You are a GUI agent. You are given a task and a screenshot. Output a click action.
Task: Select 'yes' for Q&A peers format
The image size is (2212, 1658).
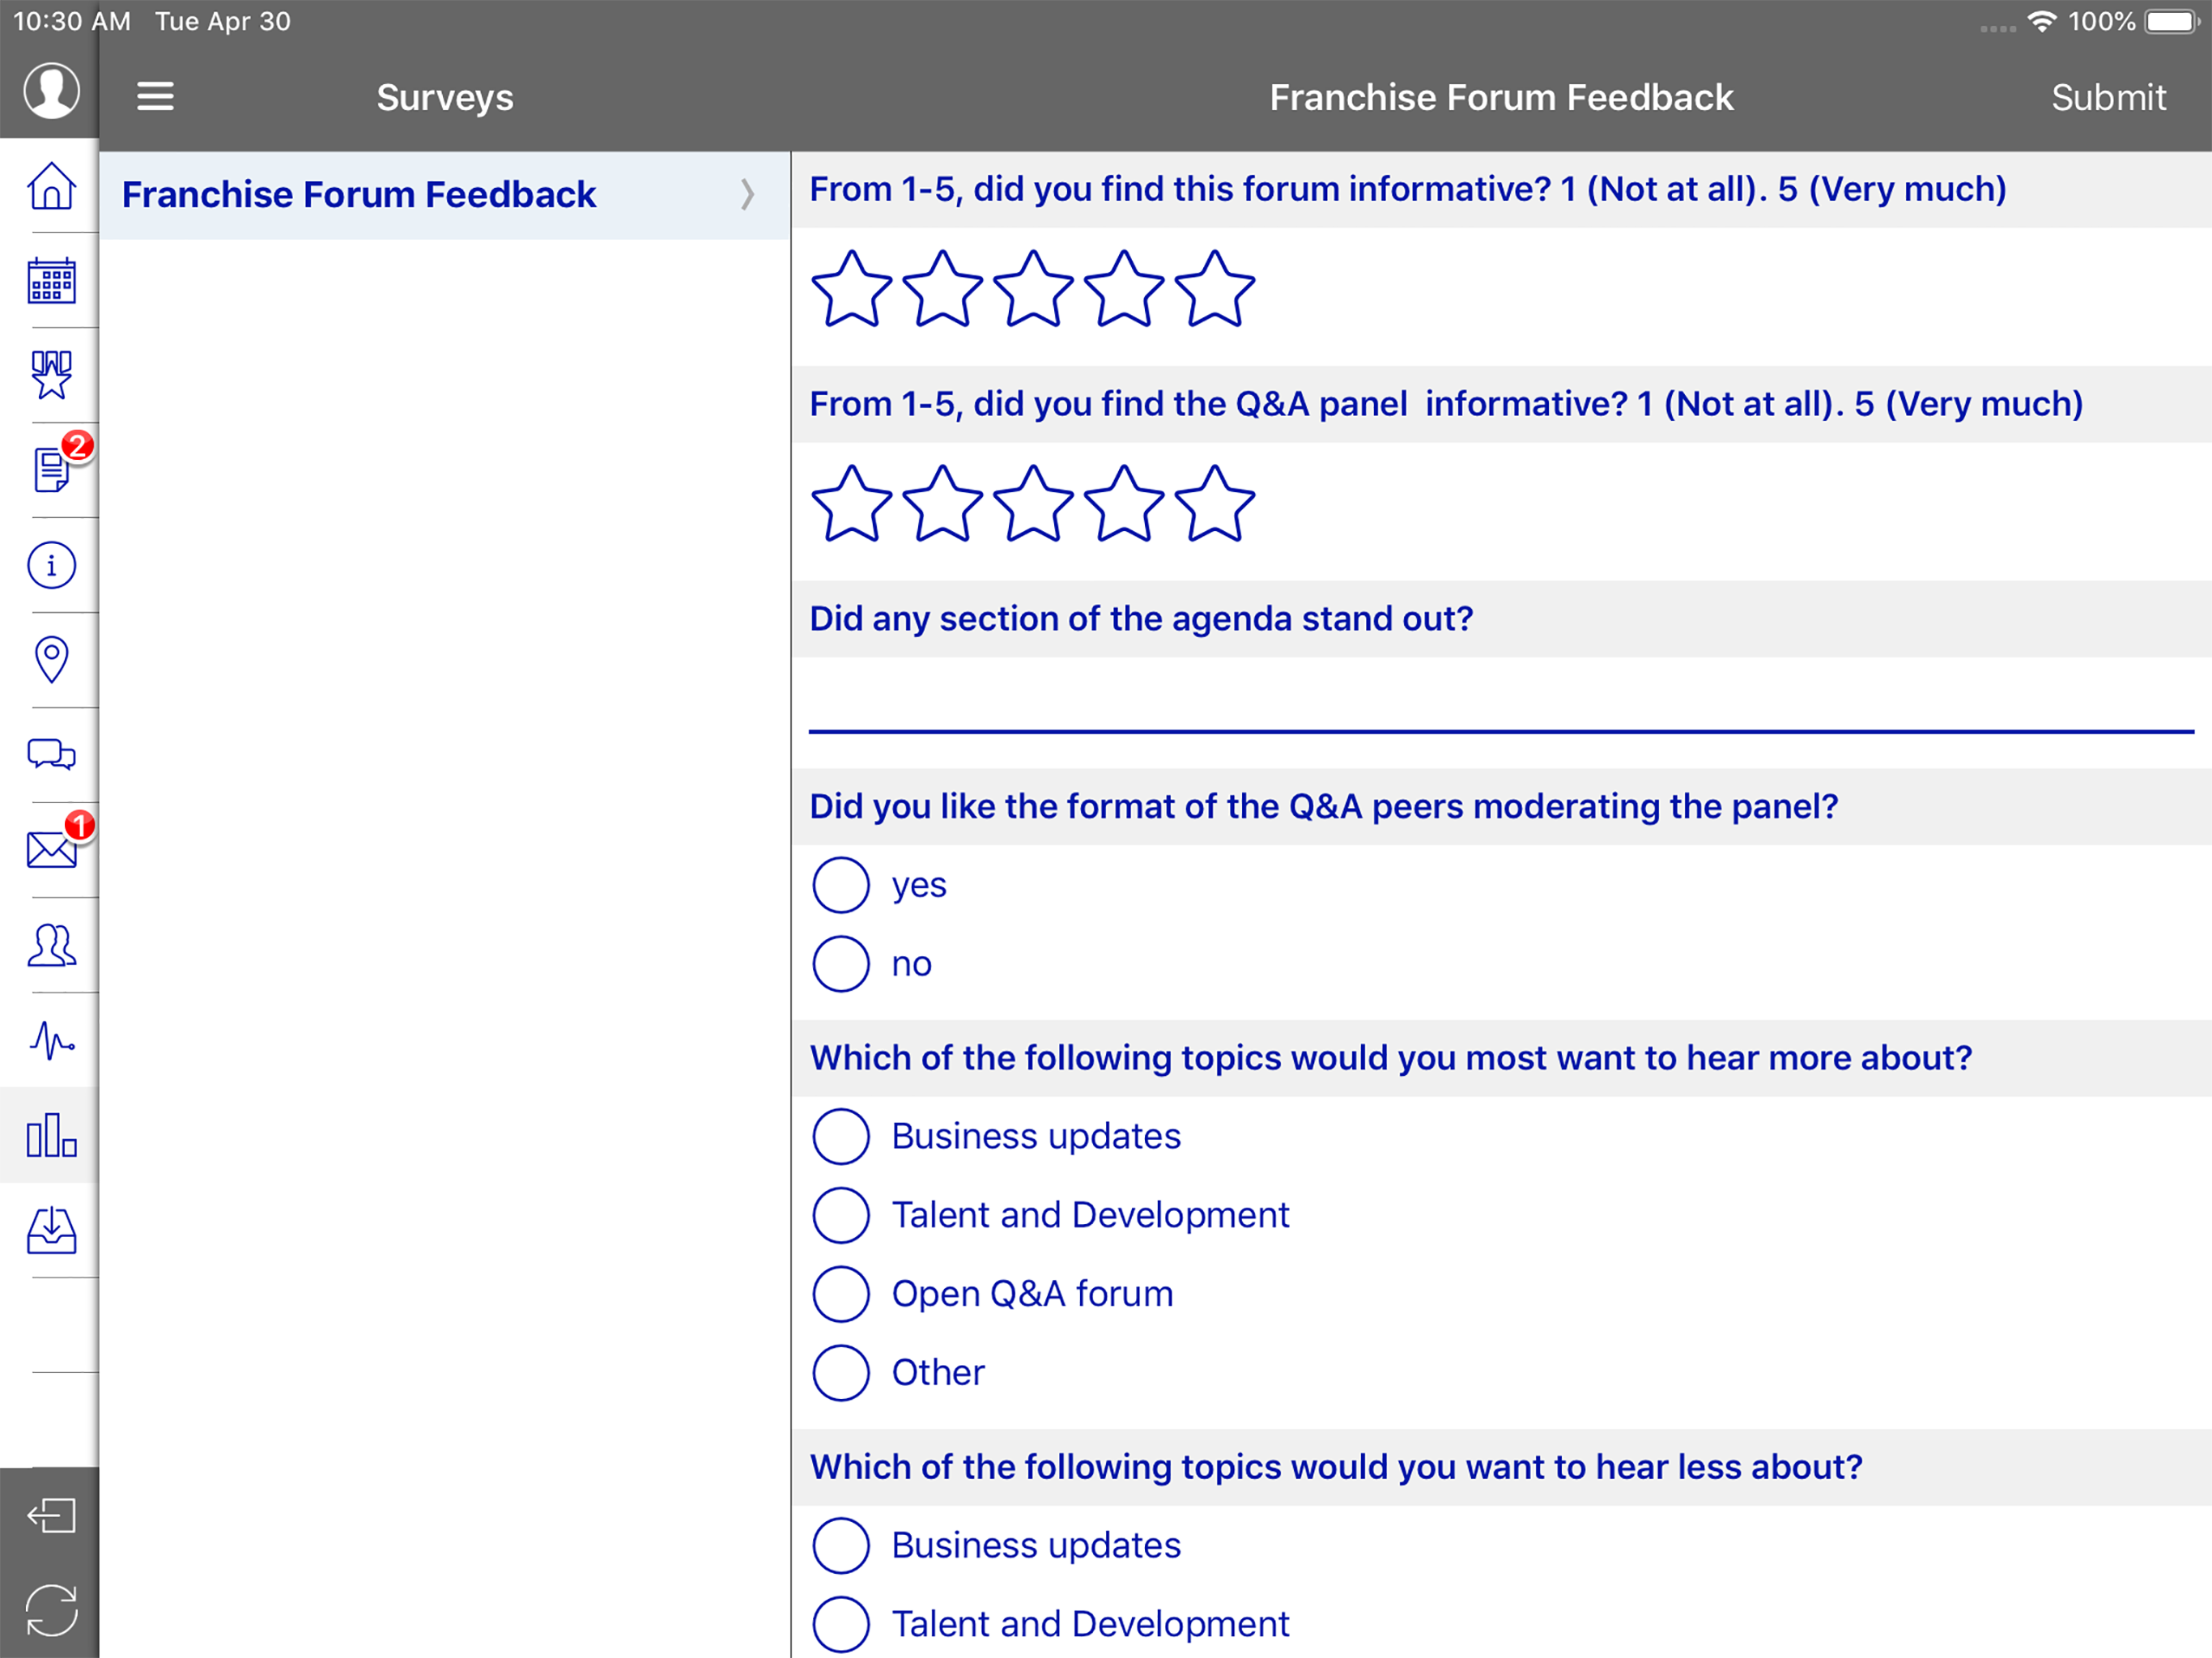tap(840, 885)
